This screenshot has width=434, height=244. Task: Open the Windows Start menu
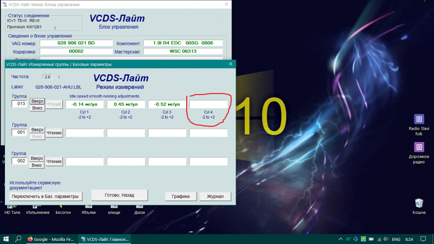coord(6,239)
